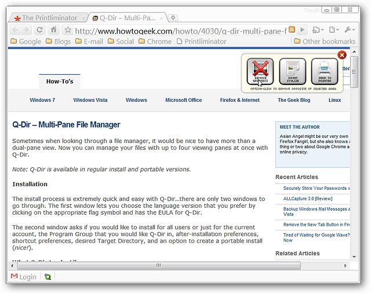This screenshot has height=294, width=371.
Task: Open Backup Windows Mail Messages article
Action: [x=317, y=212]
